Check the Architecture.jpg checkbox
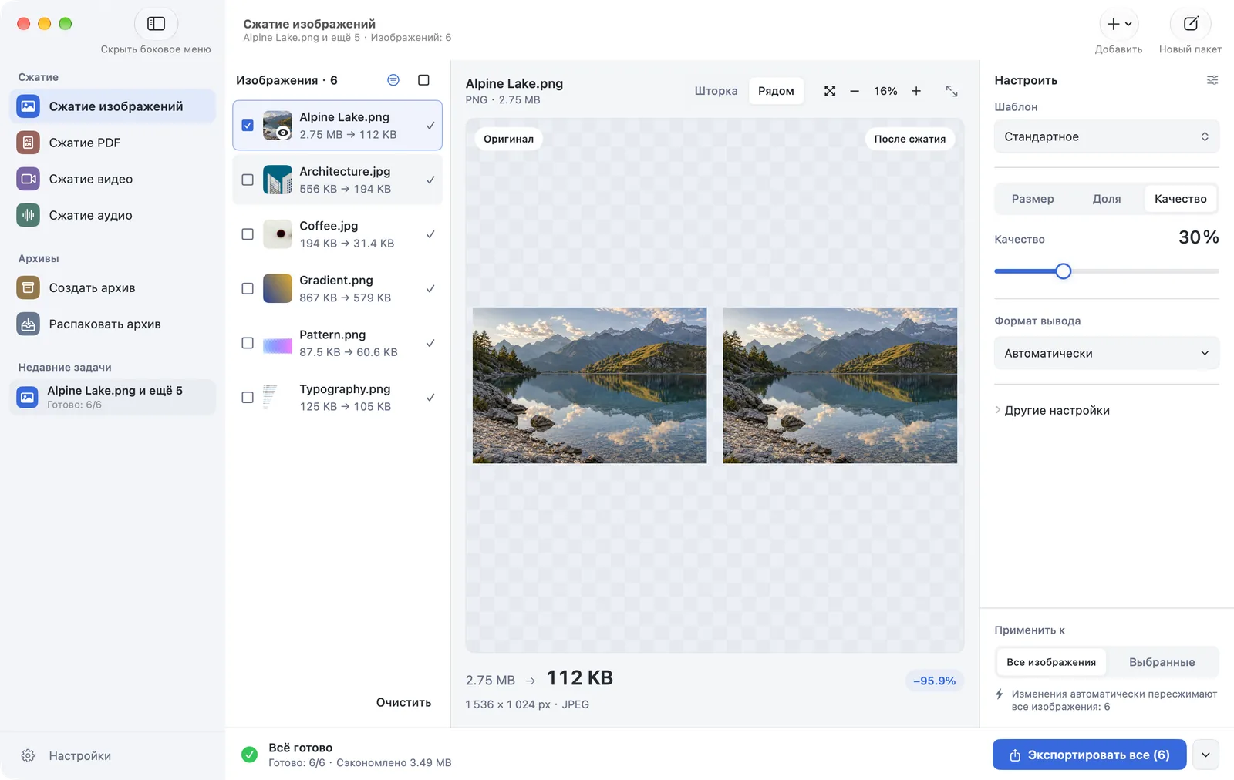Screen dimensions: 1234x780 [x=248, y=180]
